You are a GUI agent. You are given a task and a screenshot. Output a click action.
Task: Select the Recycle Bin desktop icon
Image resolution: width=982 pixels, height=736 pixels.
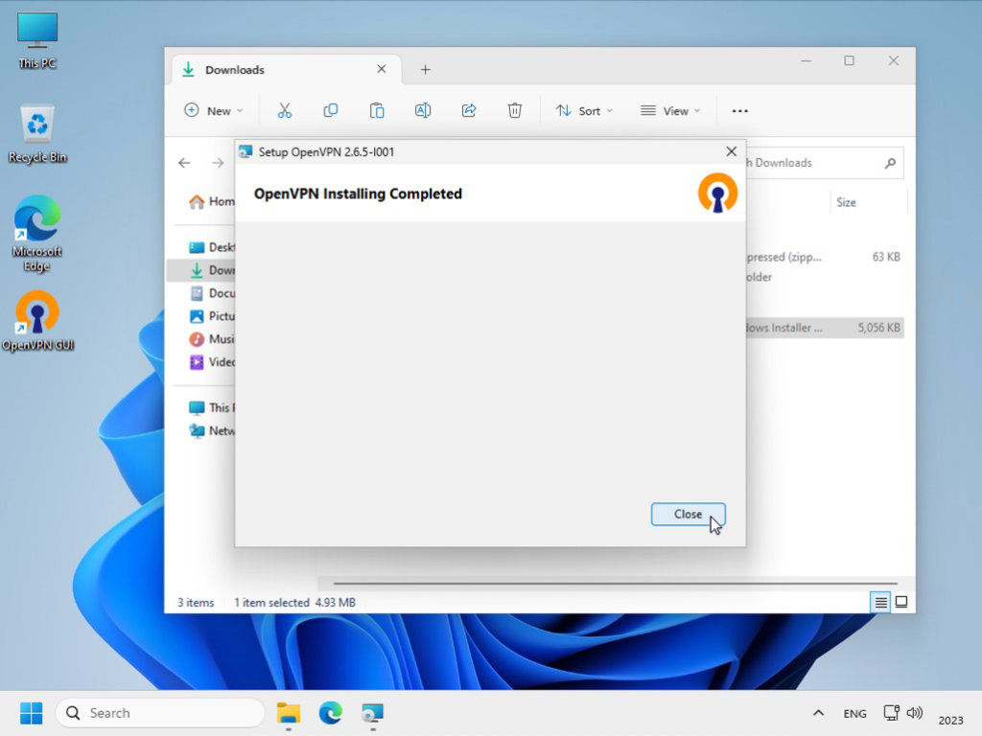(x=37, y=134)
